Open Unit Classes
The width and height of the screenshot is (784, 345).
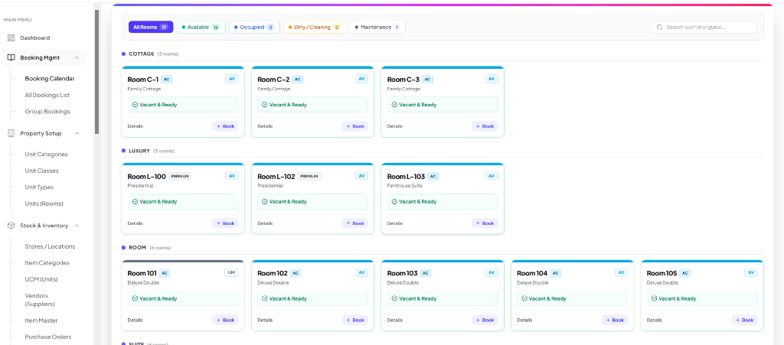tap(41, 171)
